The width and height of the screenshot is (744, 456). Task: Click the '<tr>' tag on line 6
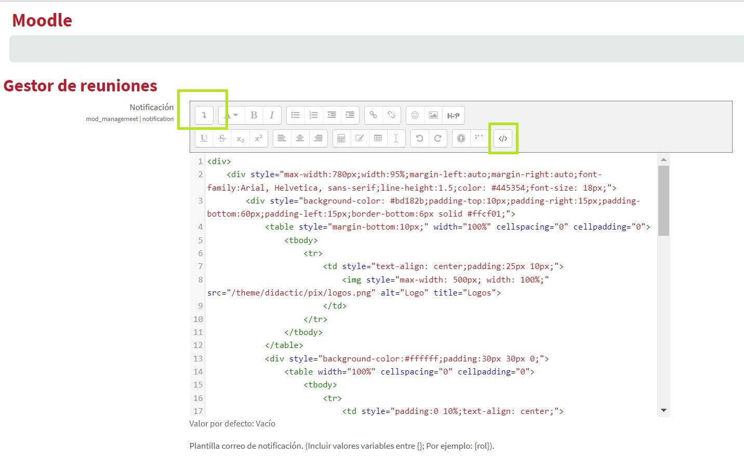313,253
